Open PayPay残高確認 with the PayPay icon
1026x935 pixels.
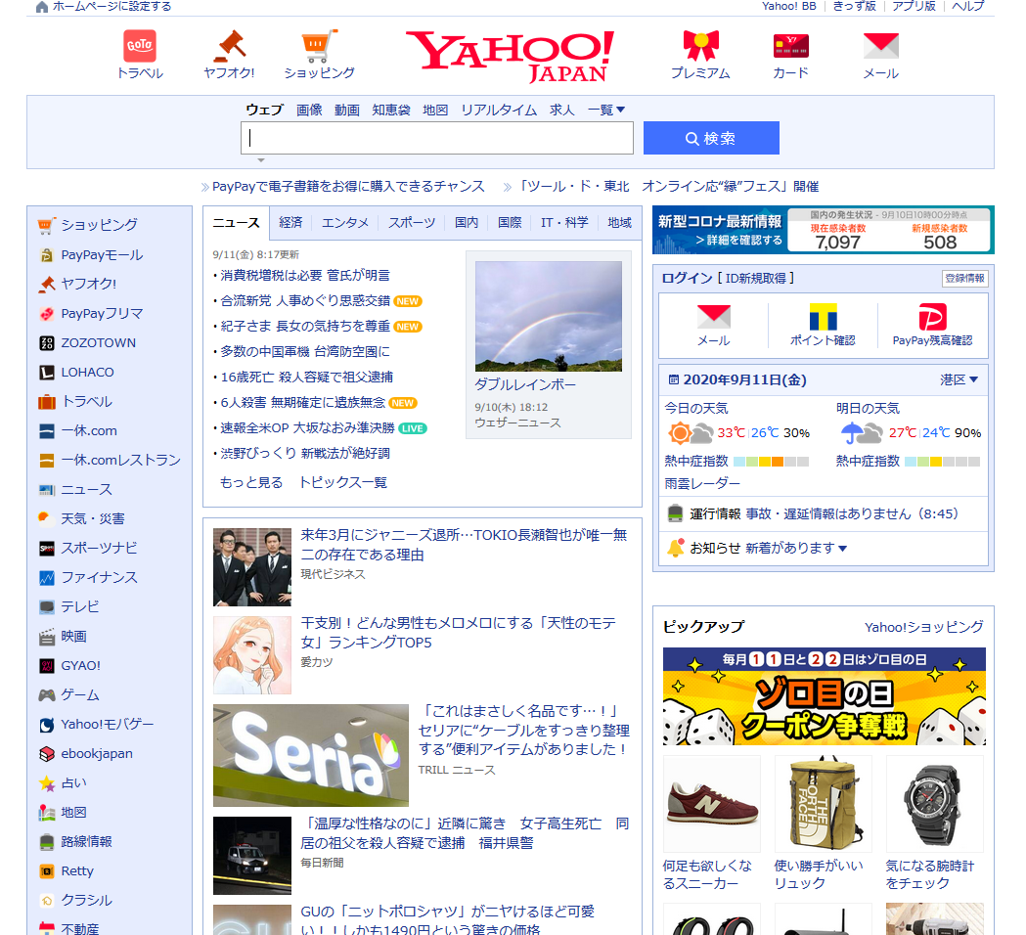point(935,319)
